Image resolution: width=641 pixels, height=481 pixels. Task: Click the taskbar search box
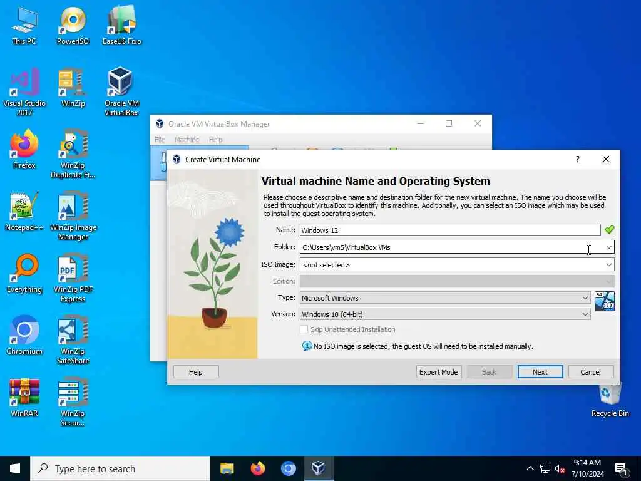(120, 468)
